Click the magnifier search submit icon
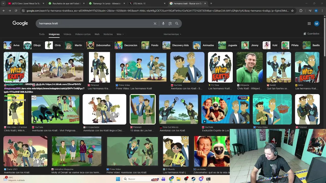 coord(177,23)
